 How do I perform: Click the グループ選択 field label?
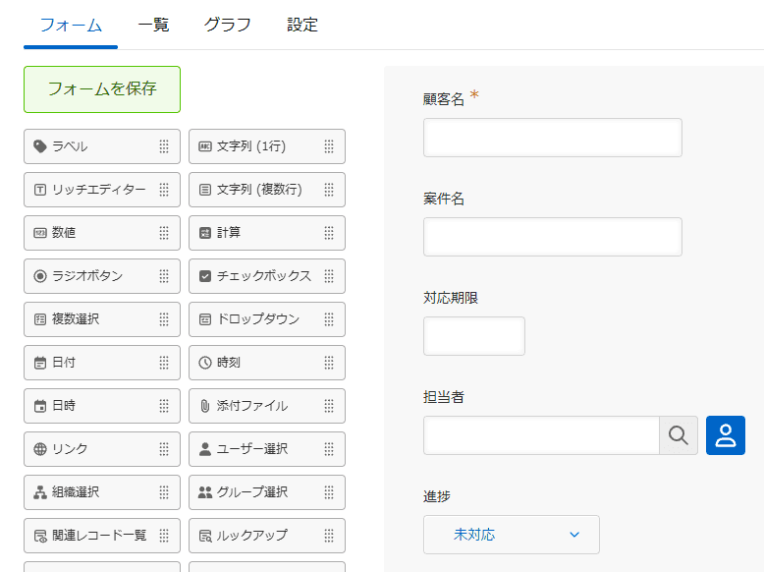252,492
